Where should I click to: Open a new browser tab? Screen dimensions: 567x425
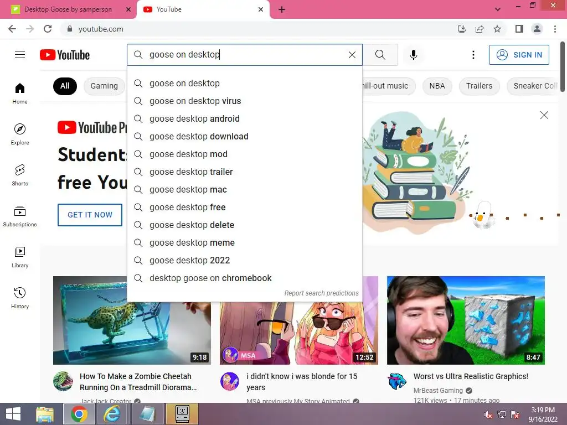click(x=282, y=9)
